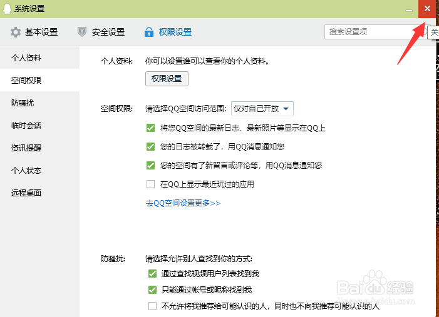The image size is (439, 317).
Task: Click the 个人资料: section label
Action: pos(116,61)
